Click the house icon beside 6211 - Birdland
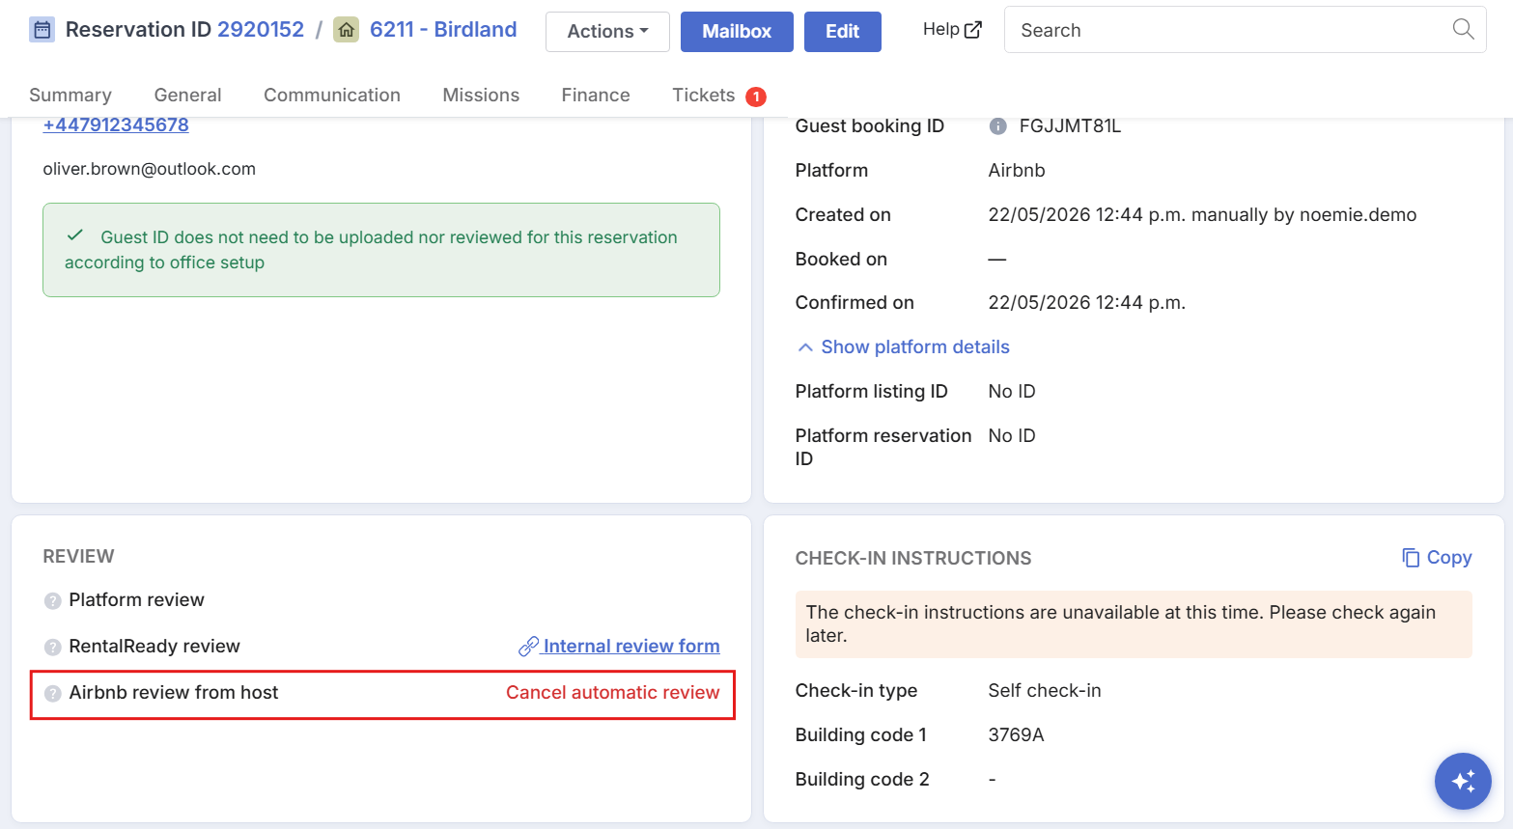The width and height of the screenshot is (1513, 829). 346,30
